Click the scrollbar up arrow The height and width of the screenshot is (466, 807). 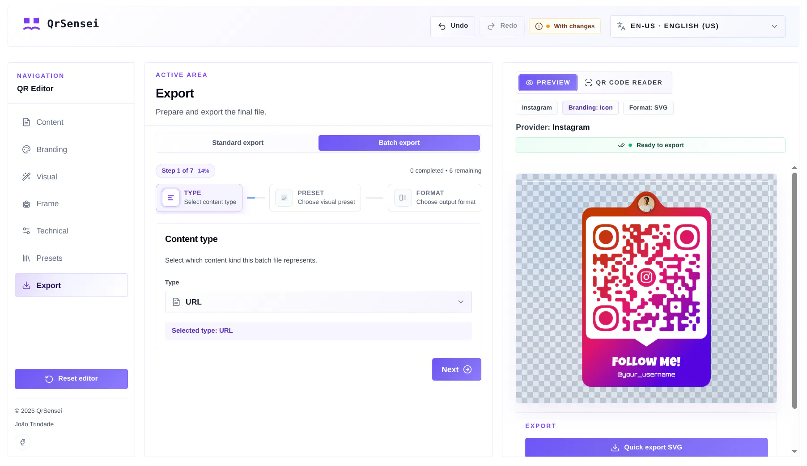tap(794, 168)
